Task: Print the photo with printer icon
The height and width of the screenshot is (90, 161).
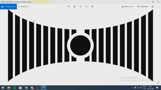Action: 152,6
